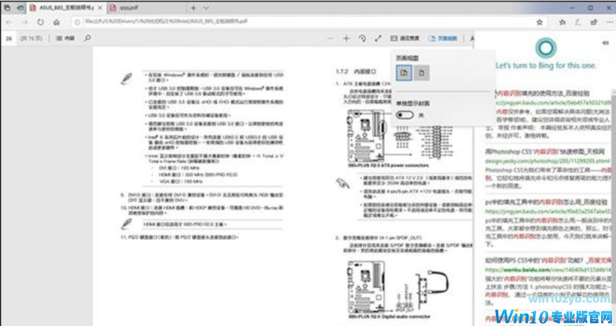Image resolution: width=616 pixels, height=326 pixels.
Task: Refresh the current page
Action: [x=40, y=23]
